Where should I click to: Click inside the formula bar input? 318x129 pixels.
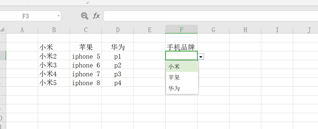click(211, 16)
